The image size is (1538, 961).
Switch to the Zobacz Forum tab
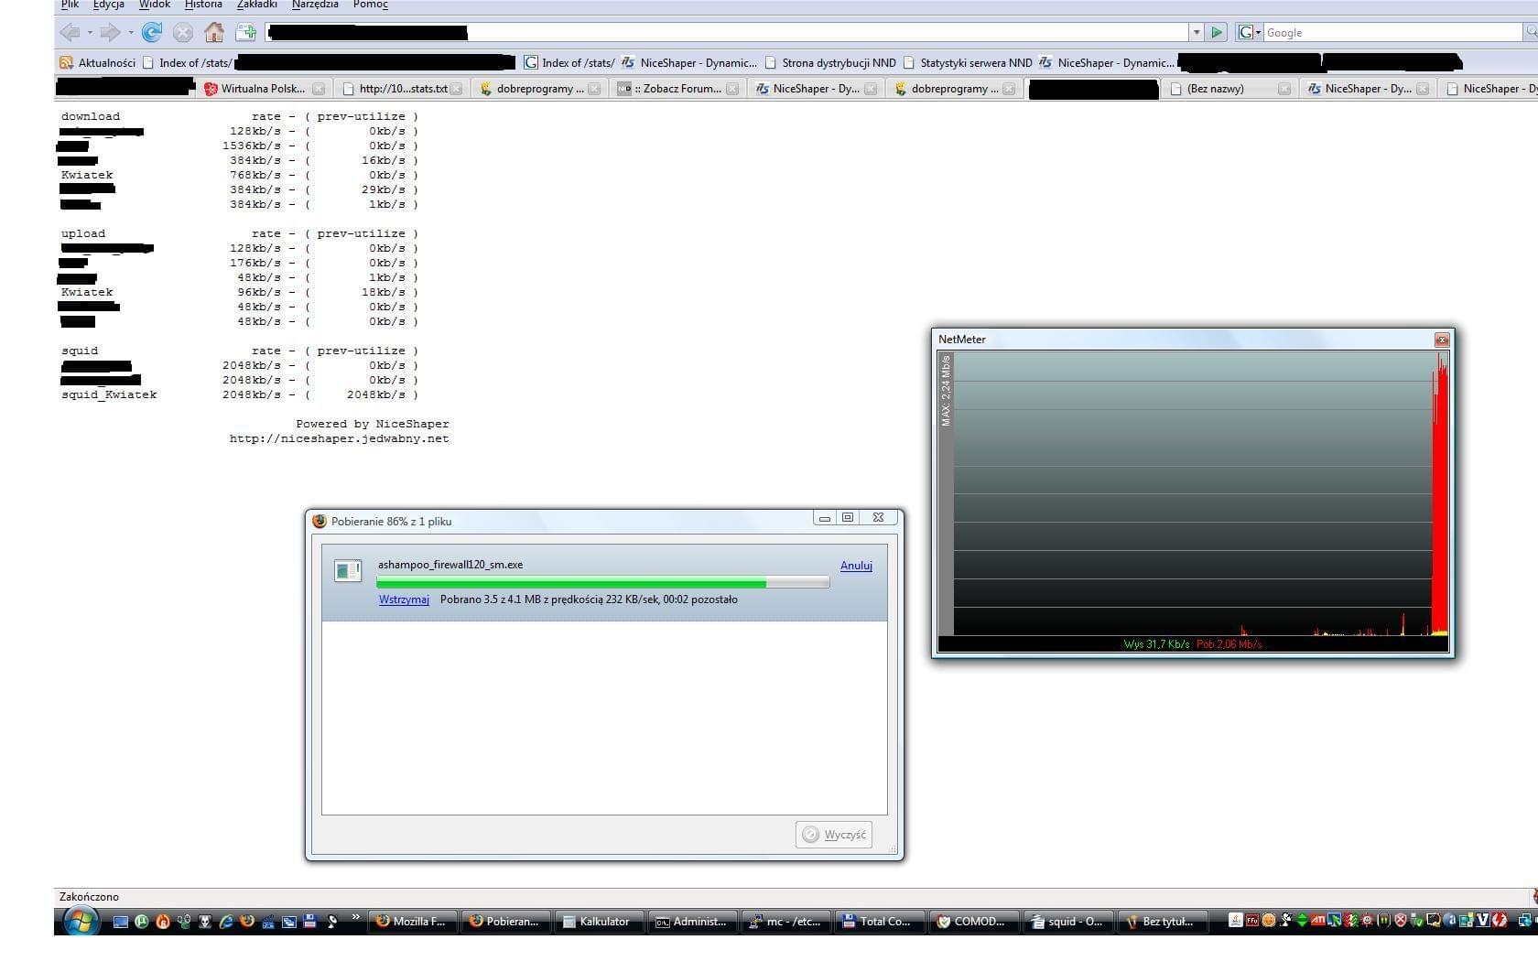point(677,89)
